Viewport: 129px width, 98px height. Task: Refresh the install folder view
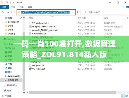[78, 12]
